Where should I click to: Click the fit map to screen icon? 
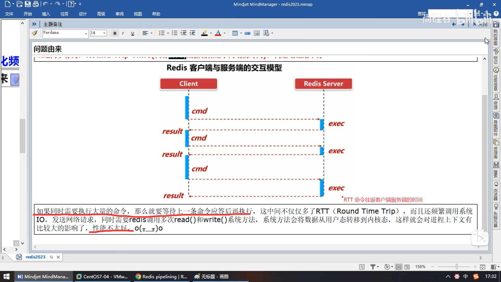click(482, 267)
